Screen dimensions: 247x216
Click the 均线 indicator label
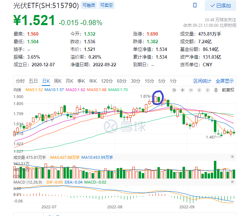pos(17,90)
